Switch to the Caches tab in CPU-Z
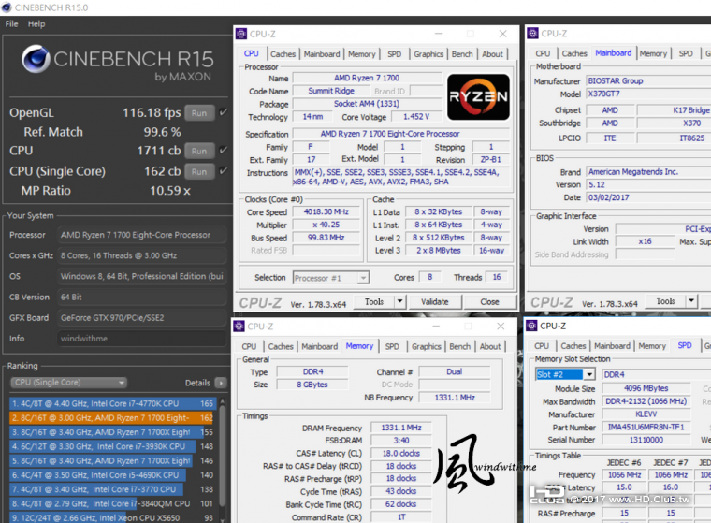Screen dimensions: 711x523 pos(283,54)
